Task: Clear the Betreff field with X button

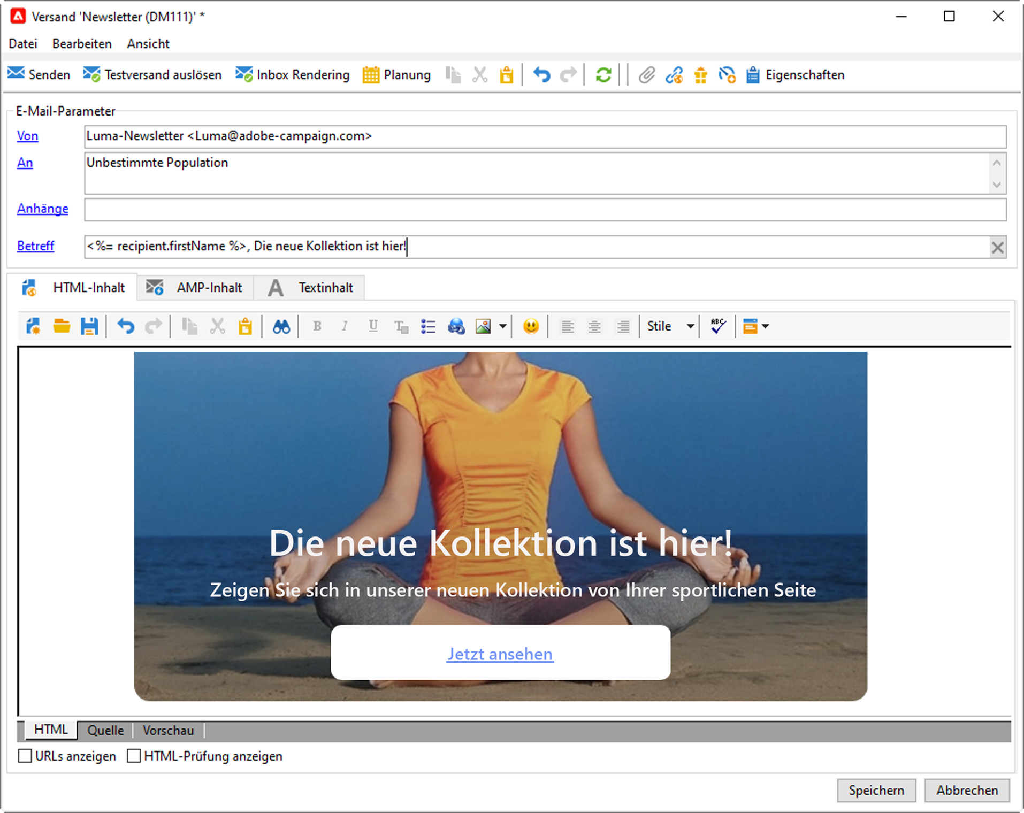Action: [x=998, y=247]
